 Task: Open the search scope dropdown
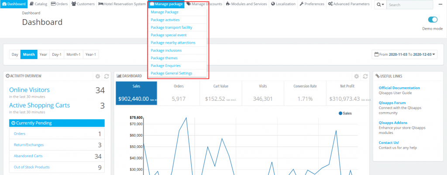pyautogui.click(x=380, y=4)
